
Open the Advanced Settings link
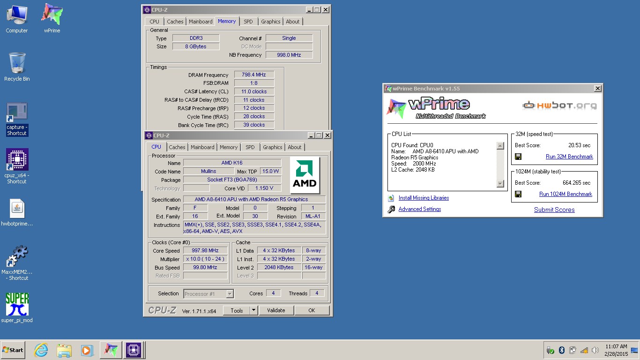[x=420, y=209]
